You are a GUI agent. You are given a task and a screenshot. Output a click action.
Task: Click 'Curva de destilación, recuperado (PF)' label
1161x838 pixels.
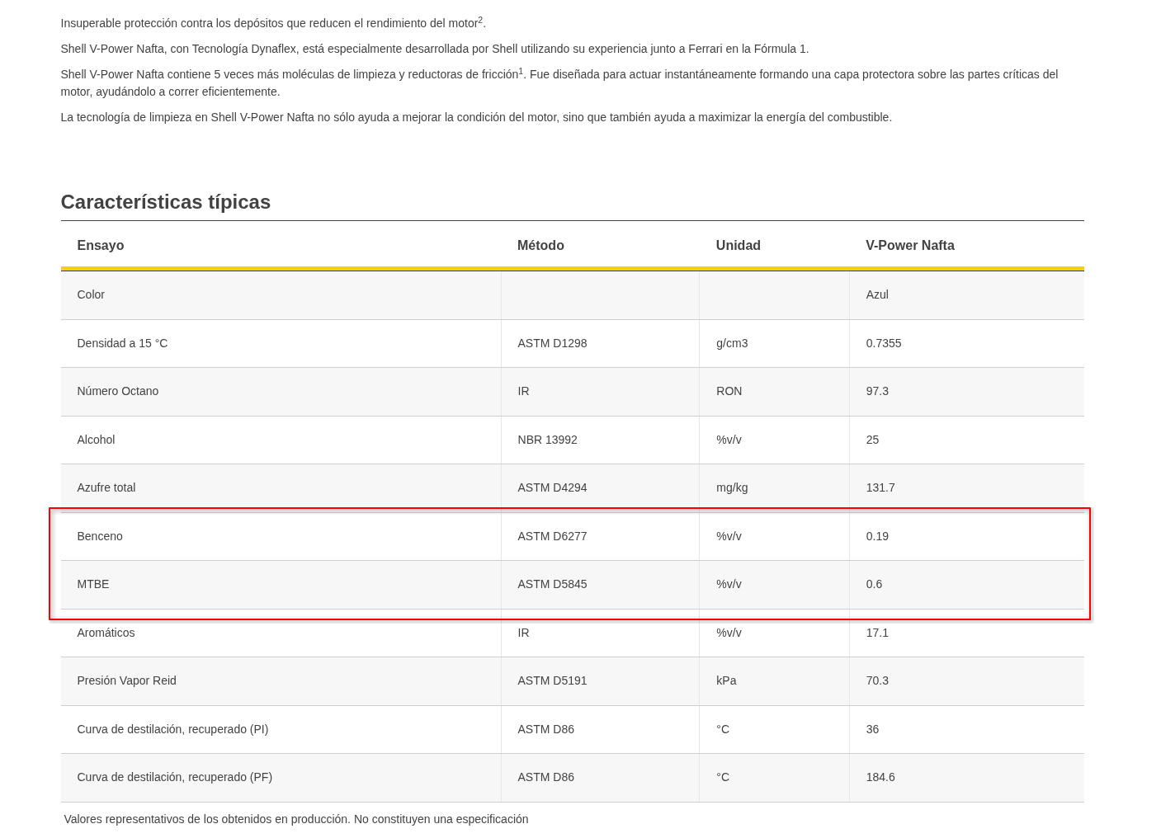175,777
